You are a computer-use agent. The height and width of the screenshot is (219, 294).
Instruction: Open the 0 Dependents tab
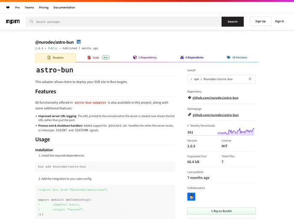(x=192, y=58)
